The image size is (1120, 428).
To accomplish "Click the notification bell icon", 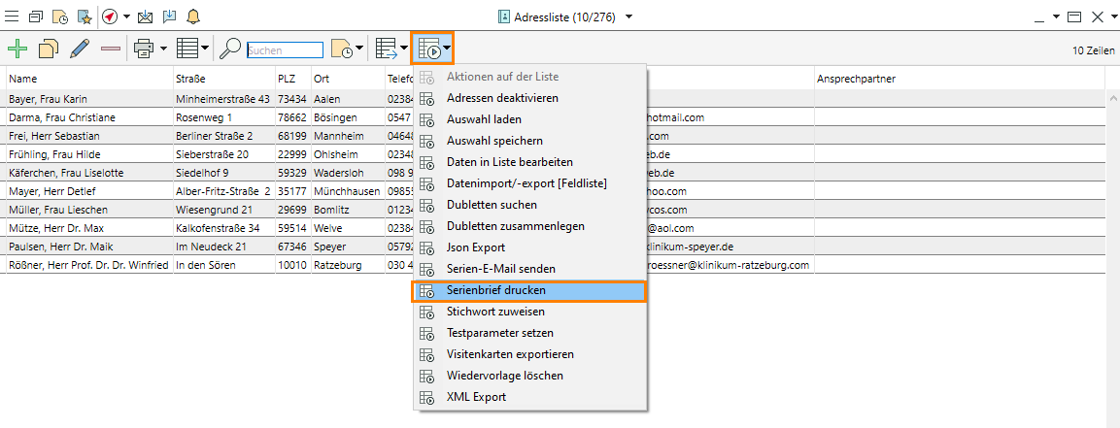I will click(x=193, y=16).
